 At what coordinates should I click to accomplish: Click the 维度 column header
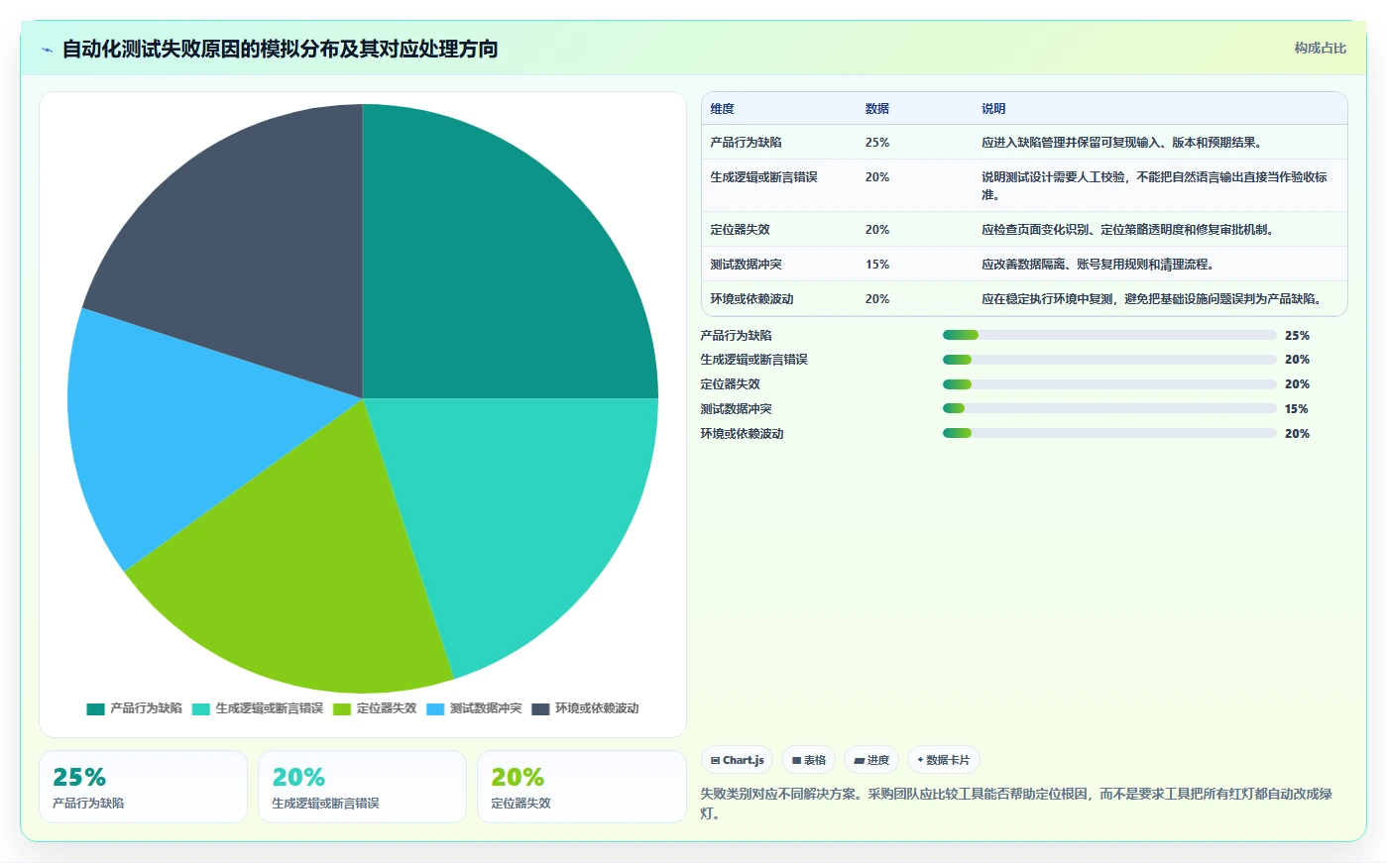(722, 109)
